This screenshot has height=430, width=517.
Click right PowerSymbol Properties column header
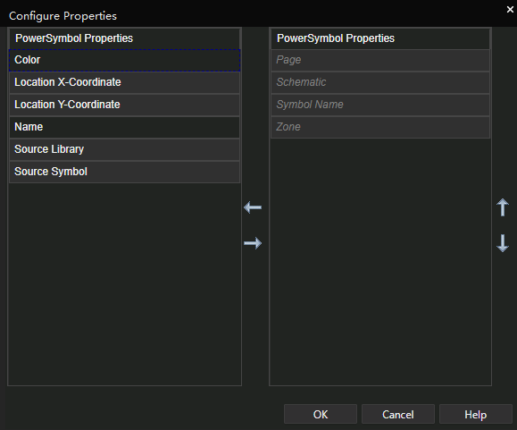[x=380, y=38]
